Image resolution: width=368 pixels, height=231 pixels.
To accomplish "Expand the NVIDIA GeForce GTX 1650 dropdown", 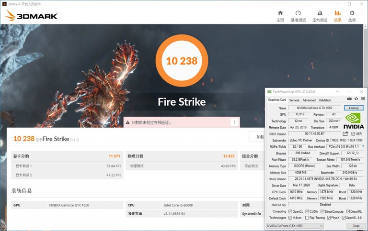I will point(295,226).
